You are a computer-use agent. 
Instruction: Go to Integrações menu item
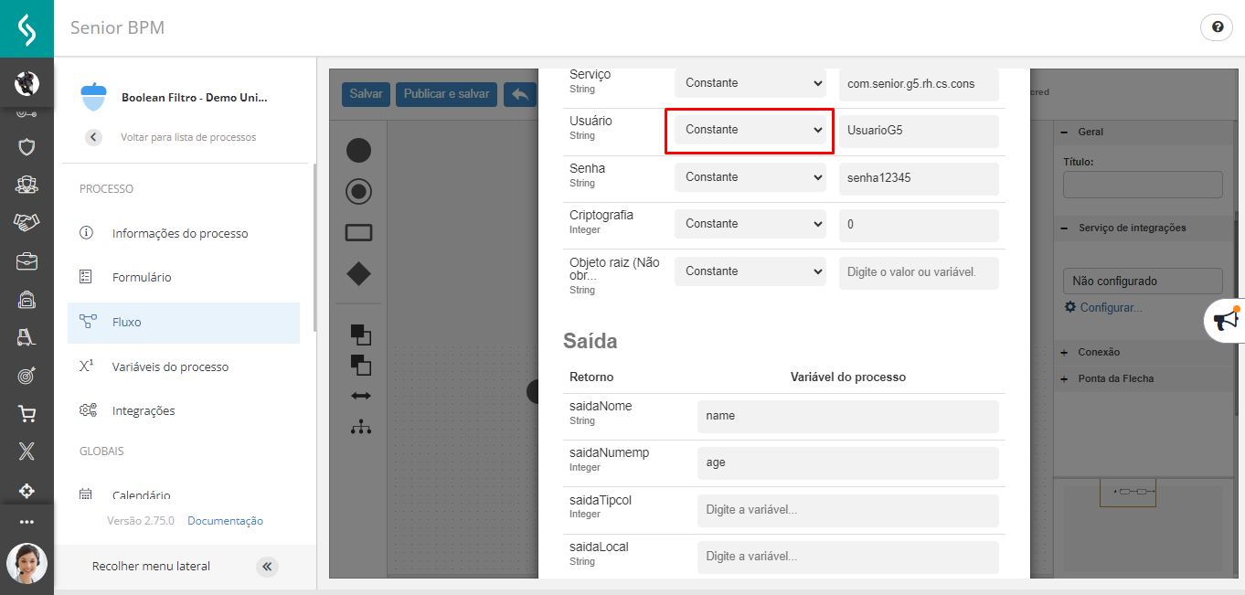[144, 410]
